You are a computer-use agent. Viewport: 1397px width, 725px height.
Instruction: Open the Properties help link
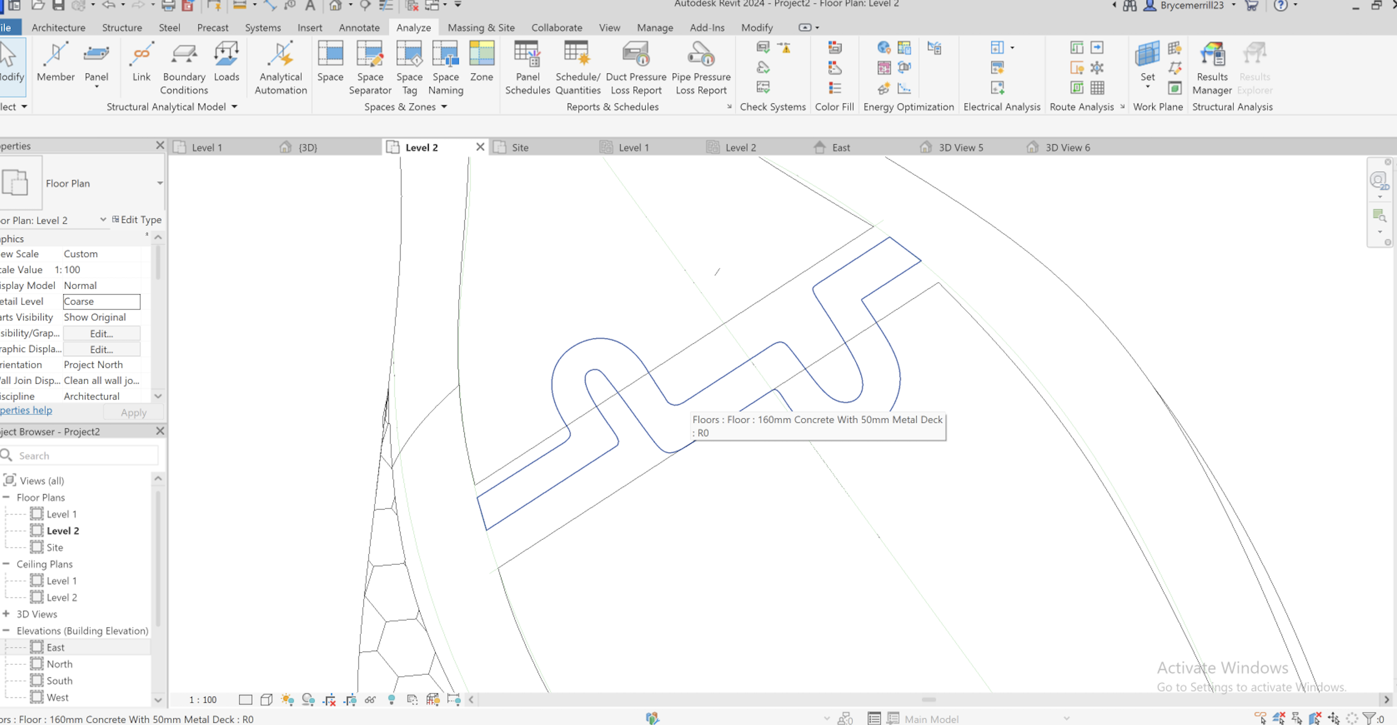coord(26,410)
